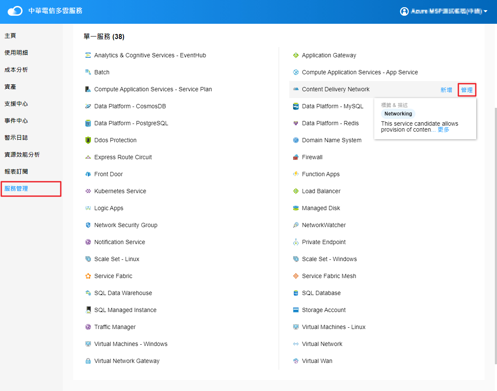Open the user account dropdown menu
Screen dimensions: 497x391
(x=443, y=11)
